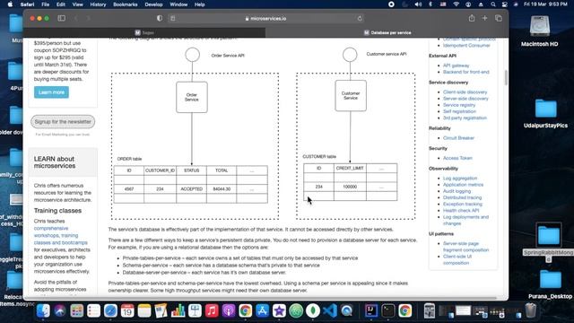Open the Distributed tracing link
This screenshot has width=574, height=323.
pyautogui.click(x=463, y=197)
